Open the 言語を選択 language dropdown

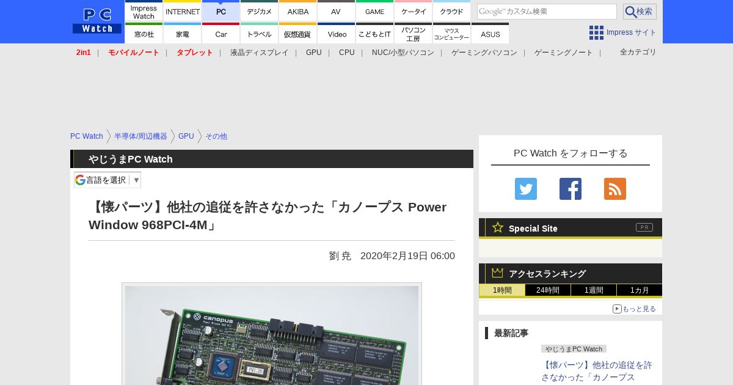108,180
